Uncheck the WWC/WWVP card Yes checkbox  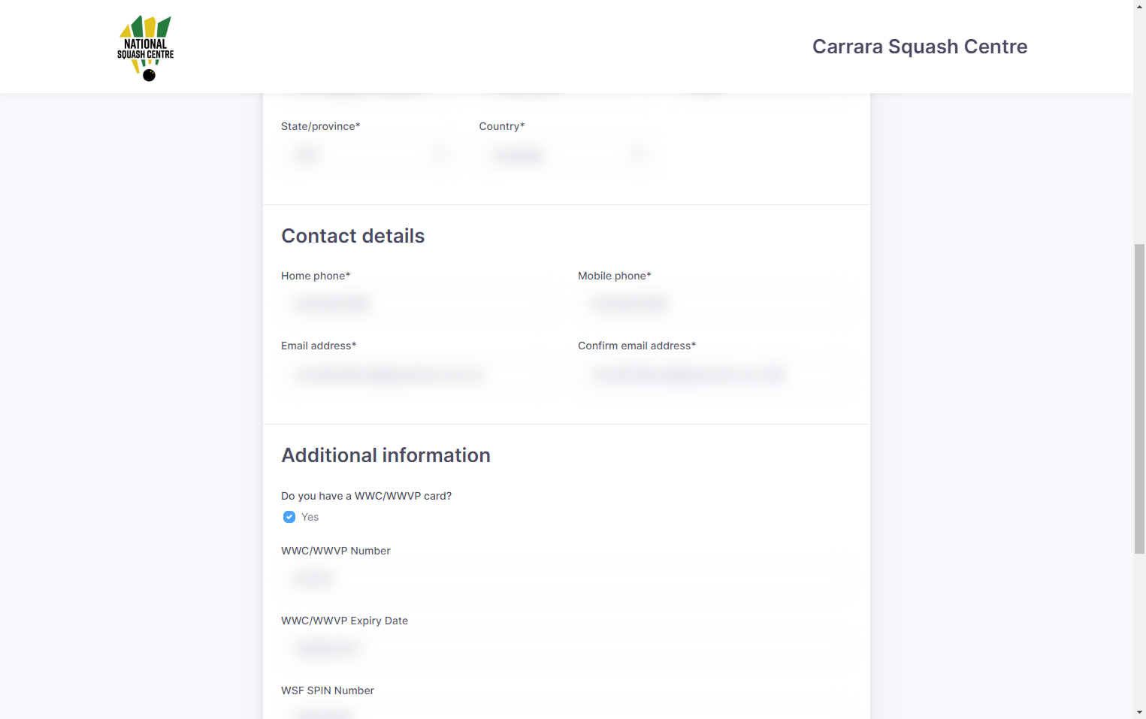289,517
